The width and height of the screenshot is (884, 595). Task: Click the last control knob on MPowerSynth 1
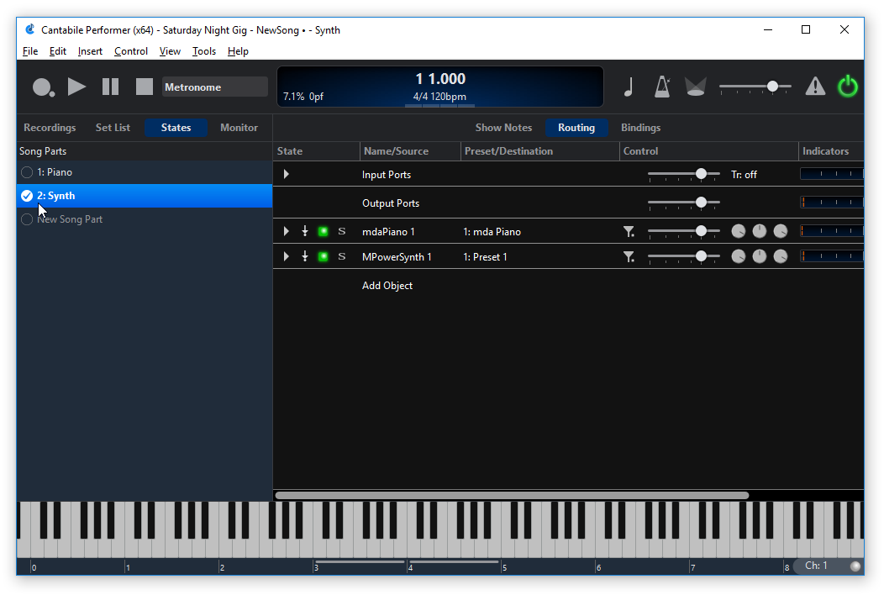pyautogui.click(x=781, y=256)
